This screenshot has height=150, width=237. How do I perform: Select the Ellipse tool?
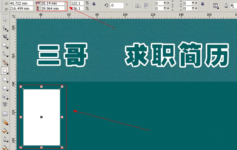(5, 80)
